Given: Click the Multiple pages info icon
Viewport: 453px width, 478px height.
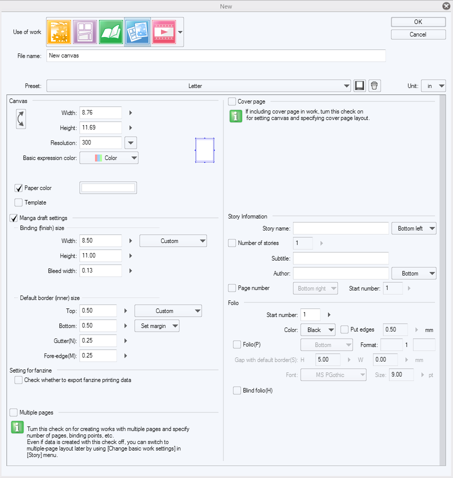Looking at the screenshot, I should tap(17, 427).
